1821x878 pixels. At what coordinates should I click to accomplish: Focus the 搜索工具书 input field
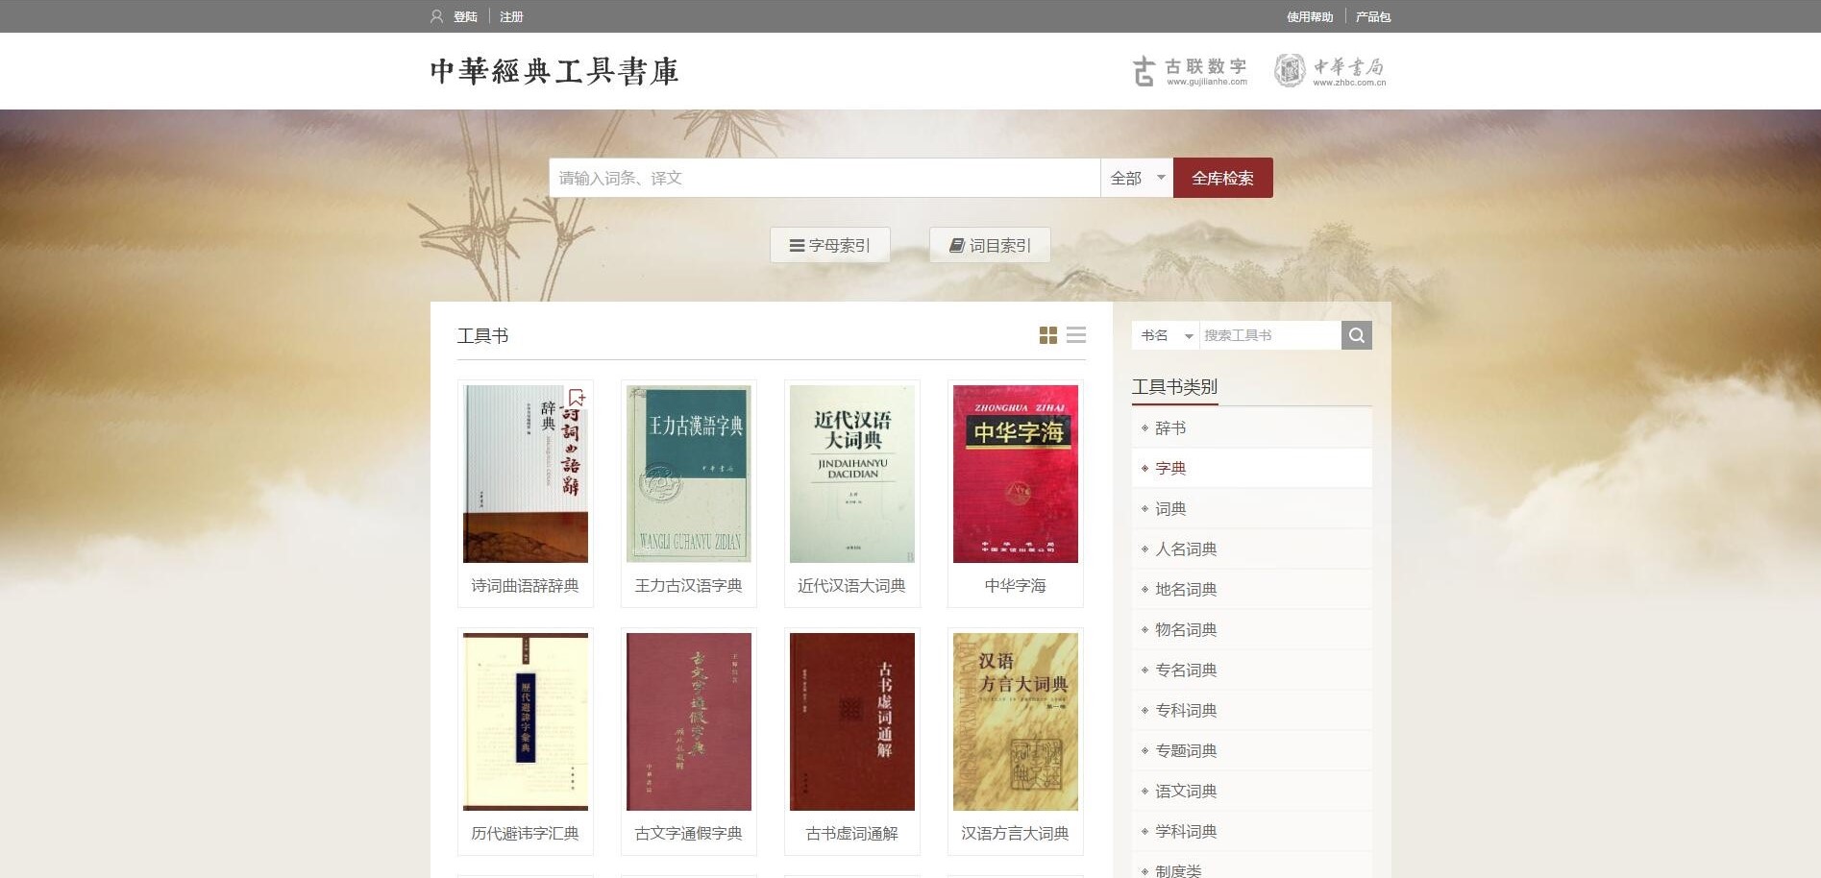[x=1270, y=335]
